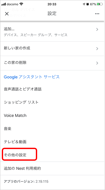Tap the battery indicator in status bar

(100, 4)
